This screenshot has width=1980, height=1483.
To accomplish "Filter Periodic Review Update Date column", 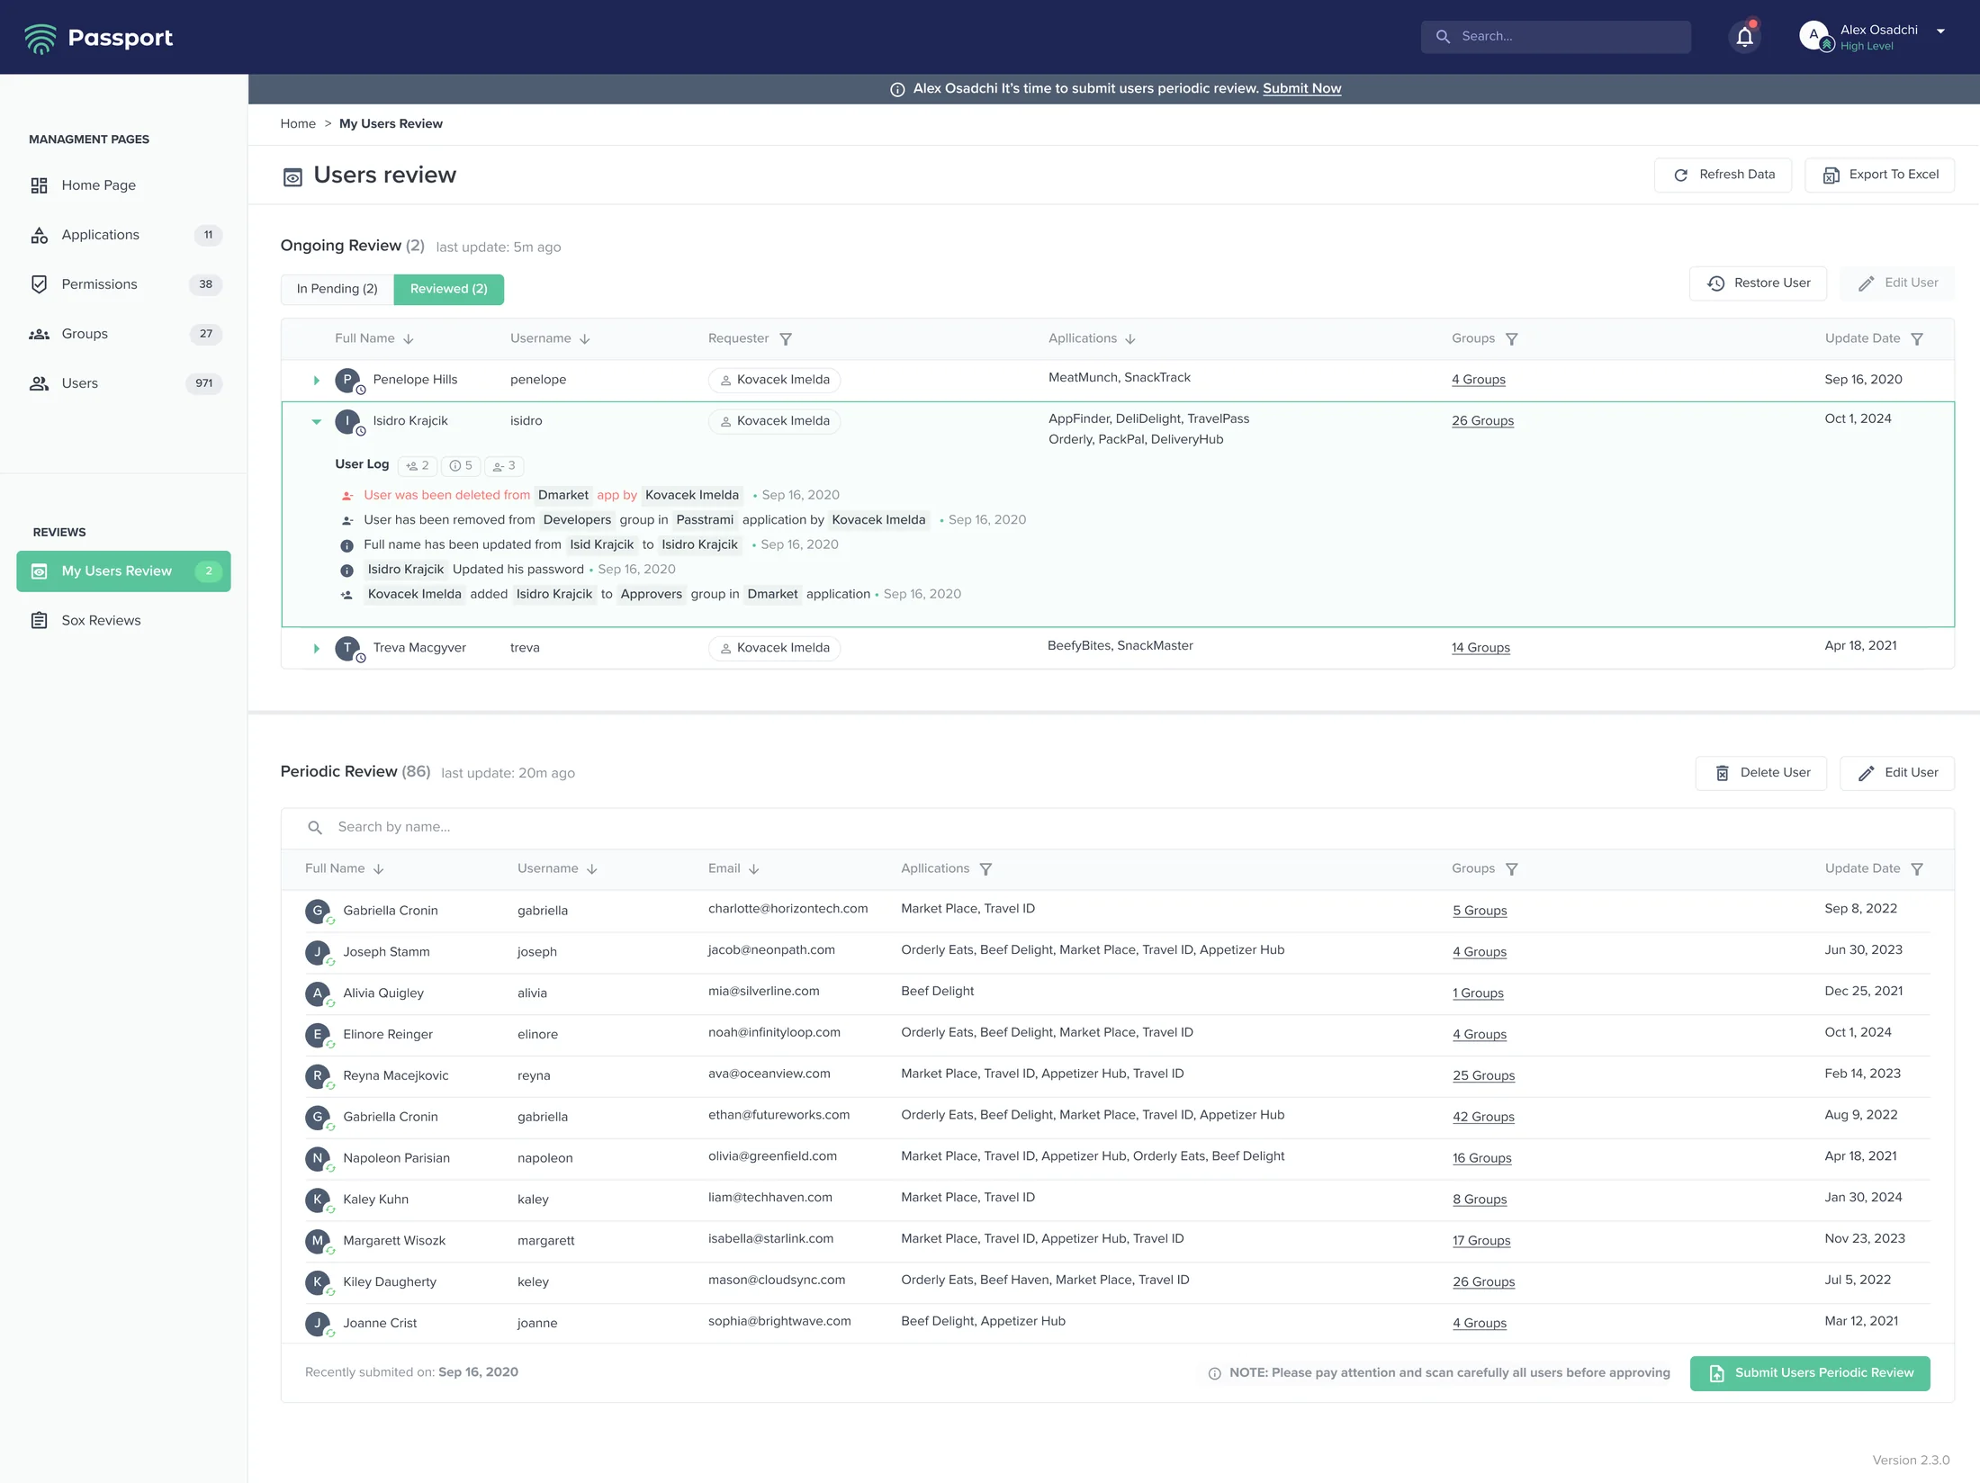I will pyautogui.click(x=1917, y=869).
